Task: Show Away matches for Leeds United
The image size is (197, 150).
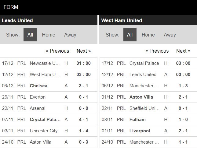Action: 70,35
